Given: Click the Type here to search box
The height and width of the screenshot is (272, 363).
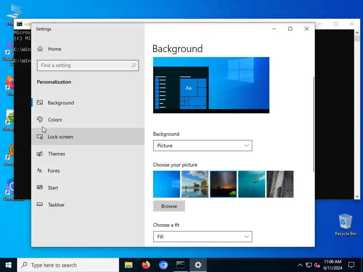Looking at the screenshot, I should pos(68,265).
